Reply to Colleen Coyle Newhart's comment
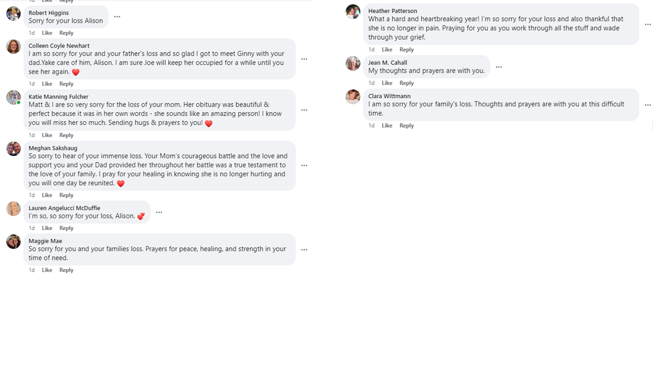Image resolution: width=653 pixels, height=367 pixels. click(x=66, y=84)
